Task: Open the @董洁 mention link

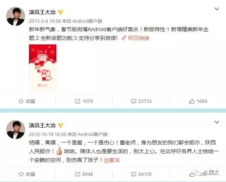Action: tap(112, 160)
